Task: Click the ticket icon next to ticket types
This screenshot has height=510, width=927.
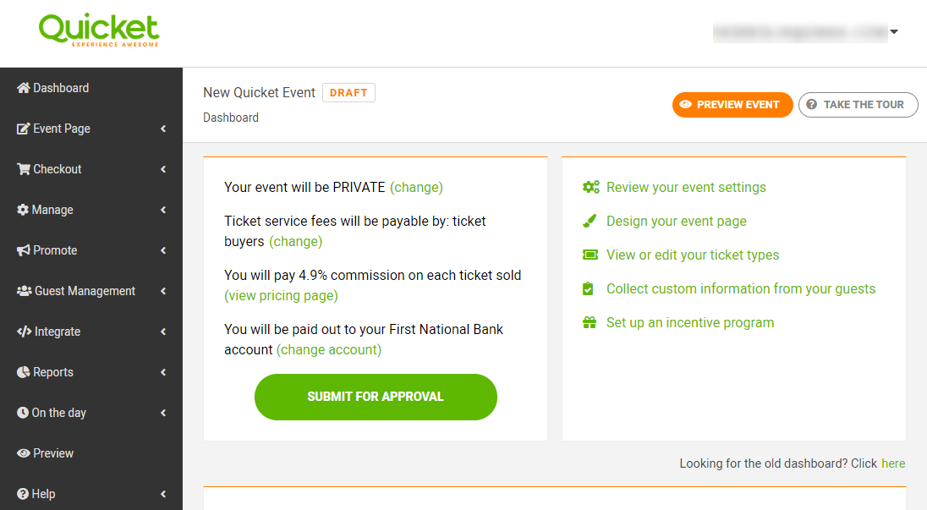Action: (x=589, y=255)
